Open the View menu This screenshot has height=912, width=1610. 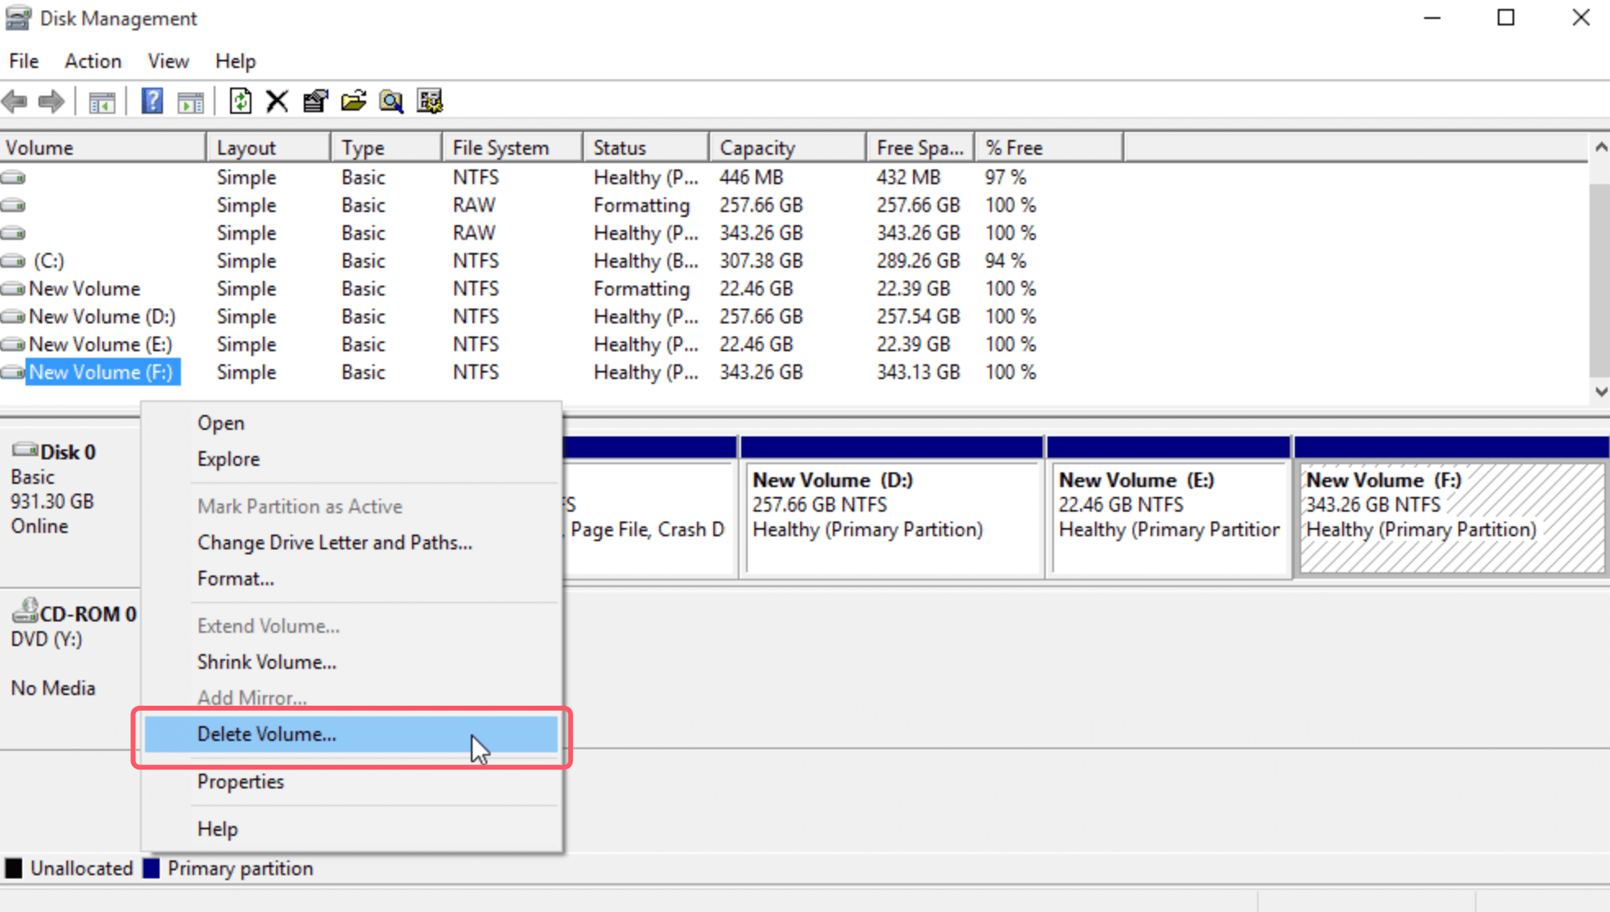pos(167,61)
